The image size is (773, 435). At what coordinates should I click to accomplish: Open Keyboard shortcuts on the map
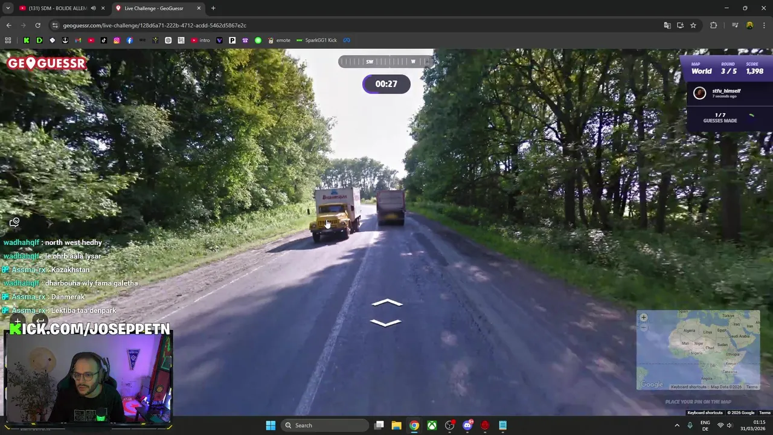click(x=688, y=387)
